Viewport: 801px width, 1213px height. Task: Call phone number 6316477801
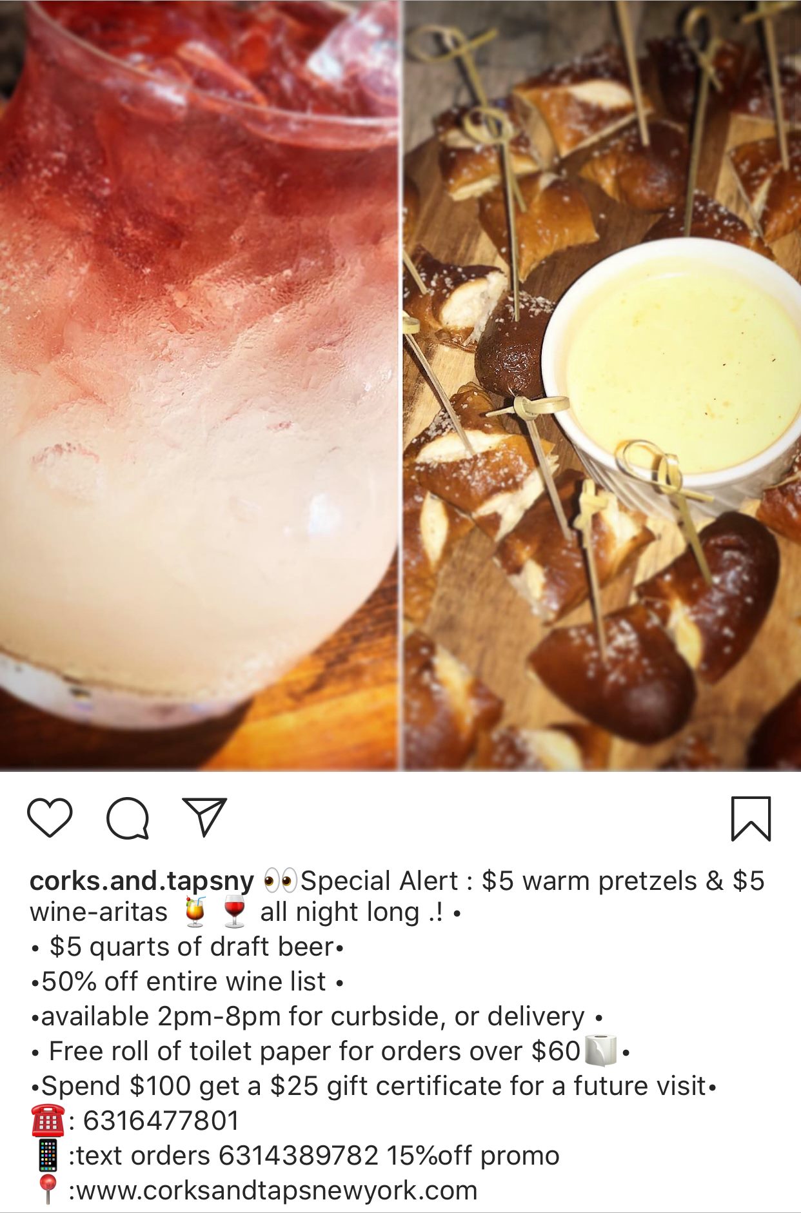(x=161, y=1121)
